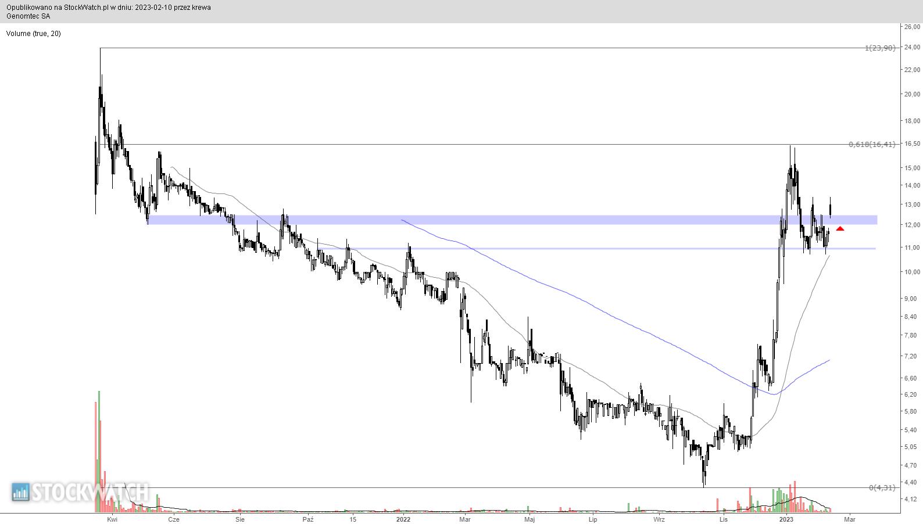Screen dimensions: 923x524
Task: Click the Paź month label on time axis
Action: [x=308, y=519]
